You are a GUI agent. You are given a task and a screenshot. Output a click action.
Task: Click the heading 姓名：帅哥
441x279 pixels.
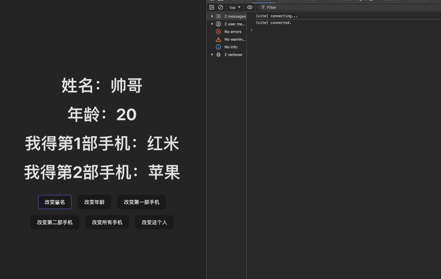[x=102, y=85]
